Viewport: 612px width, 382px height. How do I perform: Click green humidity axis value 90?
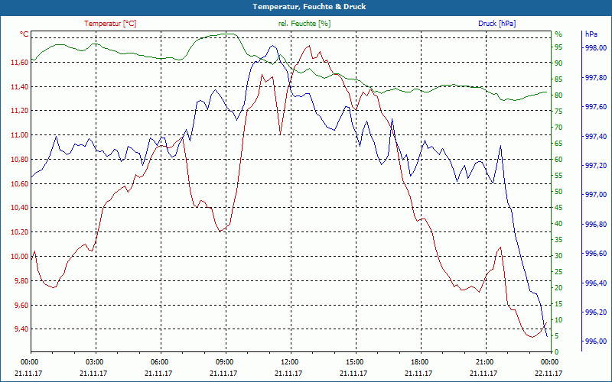(558, 63)
